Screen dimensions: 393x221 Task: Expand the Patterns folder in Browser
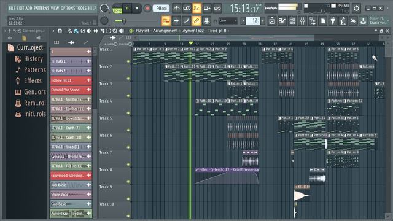[x=31, y=69]
